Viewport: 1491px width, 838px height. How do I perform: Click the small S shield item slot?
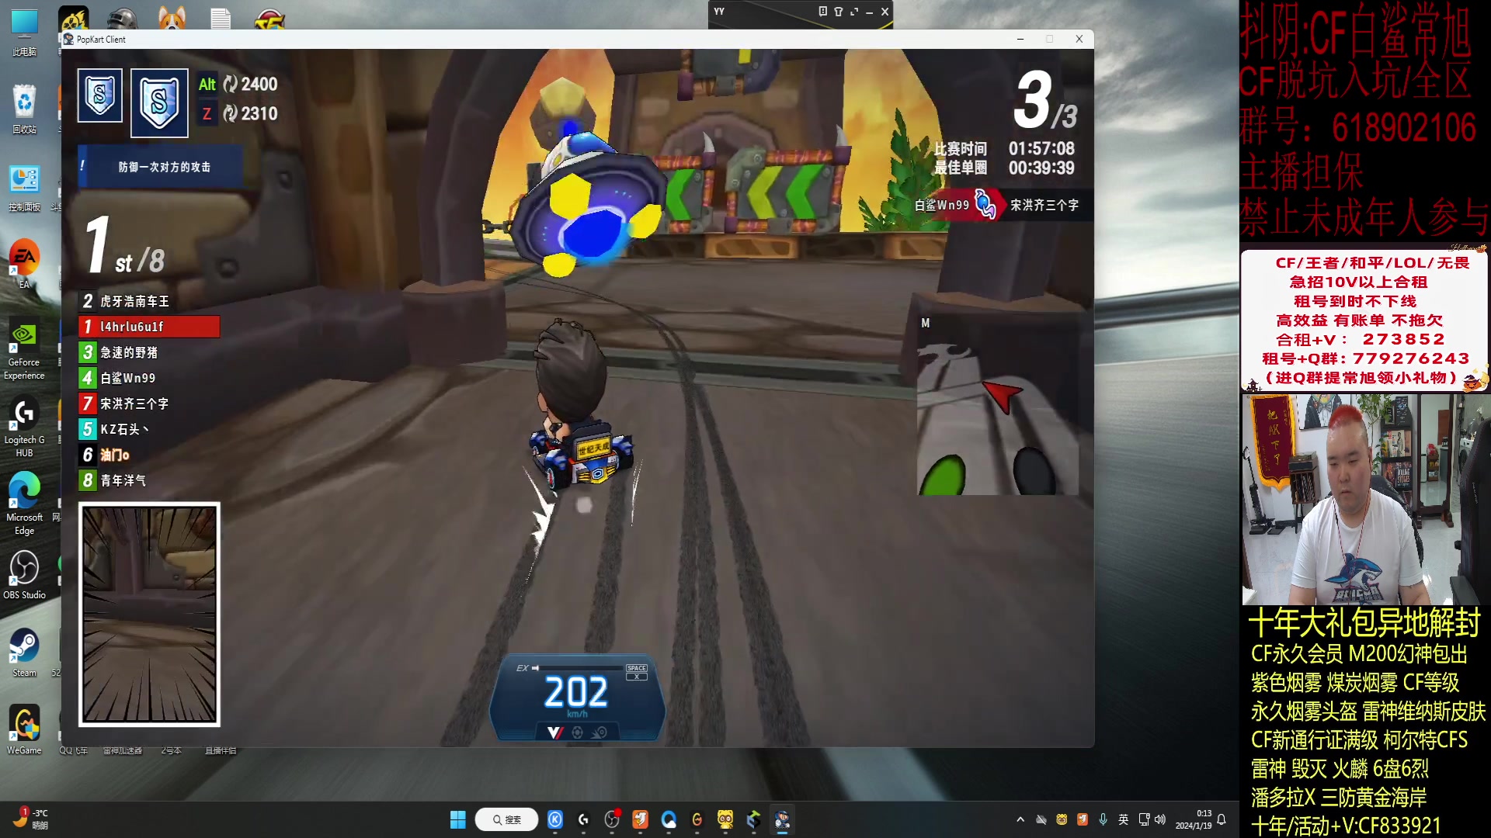coord(99,95)
